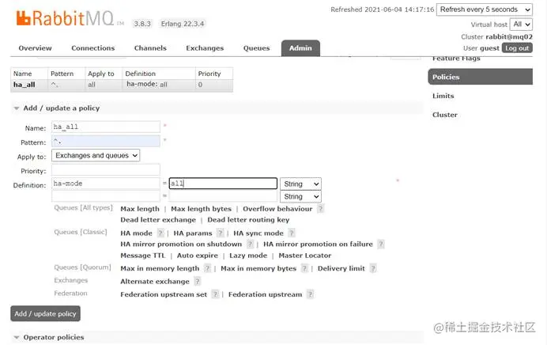Insert the Alternate exchange key
547x345 pixels.
click(x=155, y=281)
